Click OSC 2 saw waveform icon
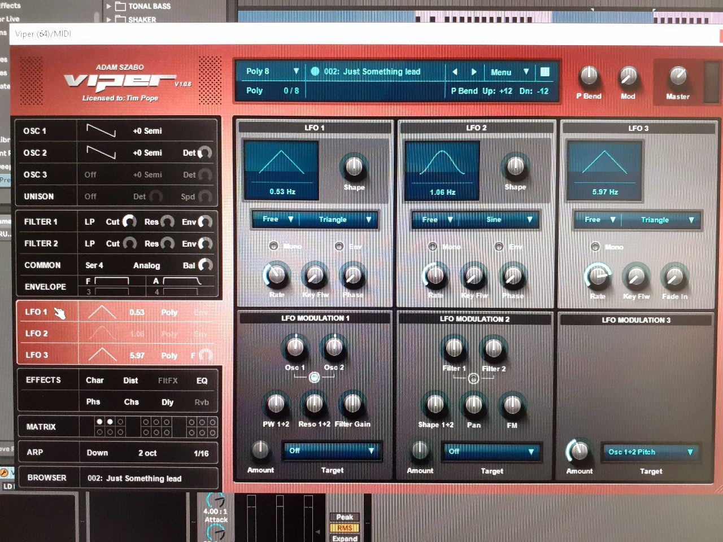Screen dimensions: 723x542 coord(101,152)
